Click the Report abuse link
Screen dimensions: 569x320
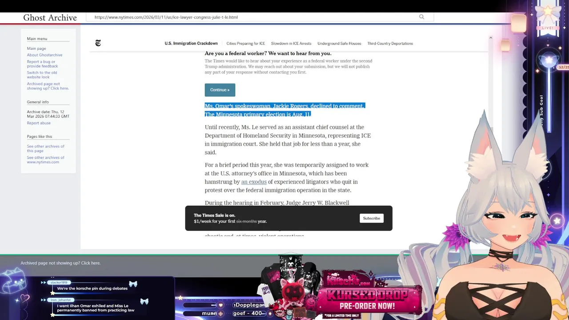click(39, 123)
